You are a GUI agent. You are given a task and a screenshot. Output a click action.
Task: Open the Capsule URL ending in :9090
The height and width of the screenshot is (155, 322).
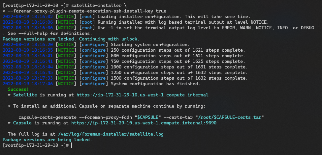click(144, 123)
